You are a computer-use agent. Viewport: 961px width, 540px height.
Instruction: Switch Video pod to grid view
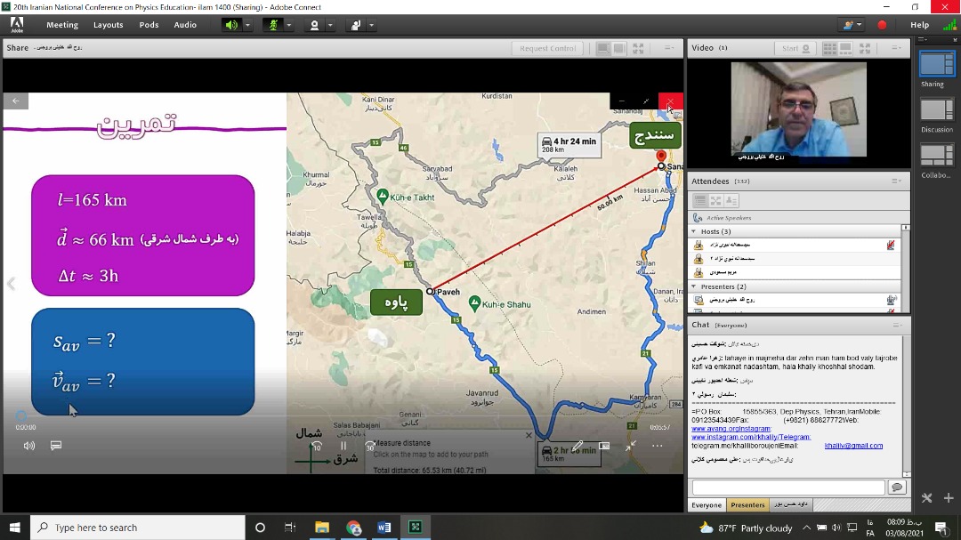click(x=830, y=48)
